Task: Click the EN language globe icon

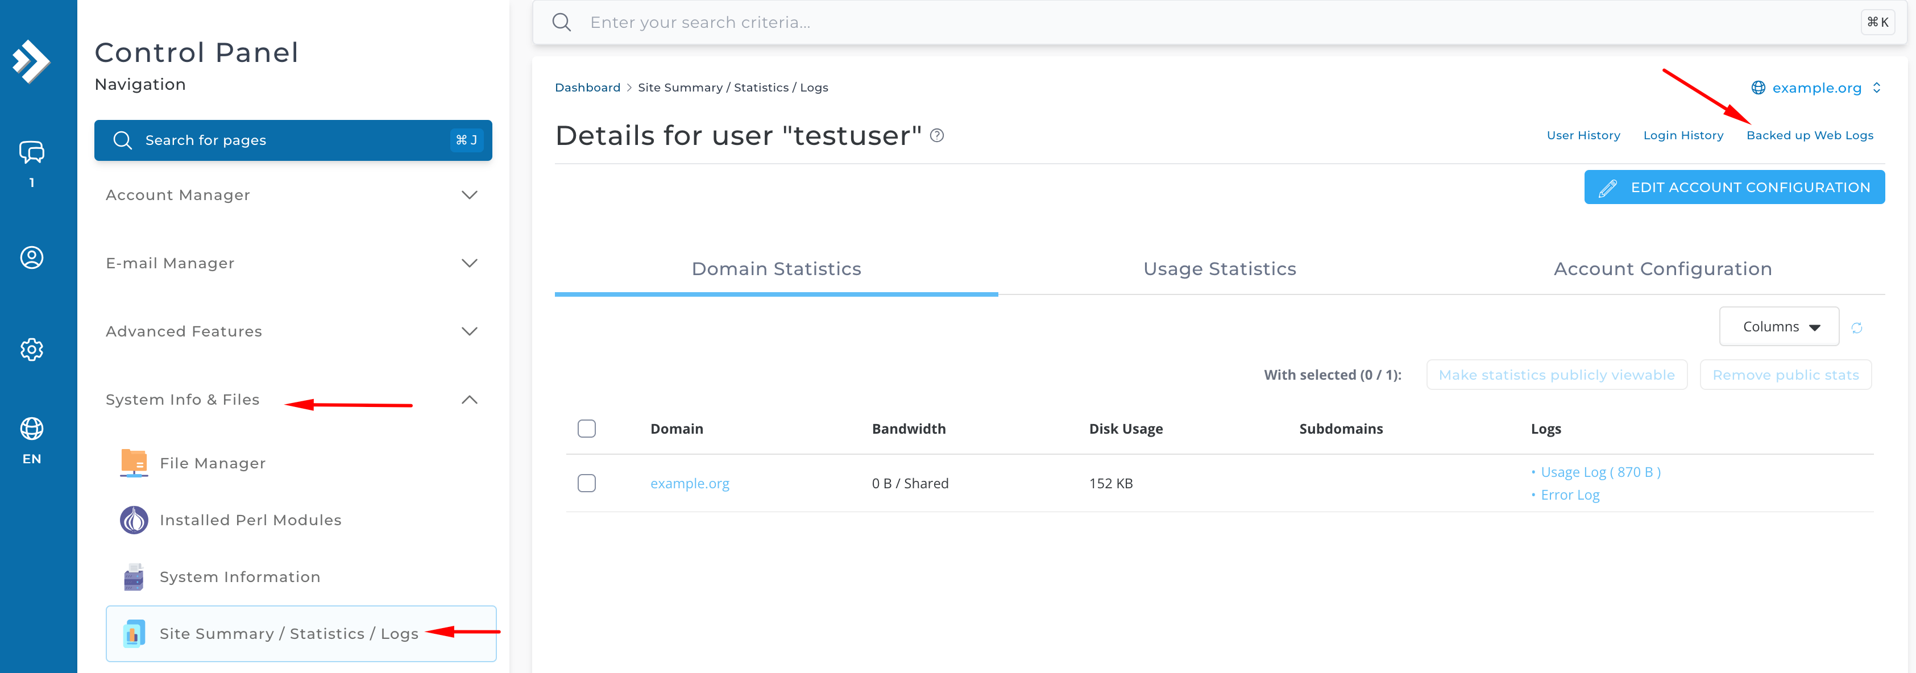Action: click(31, 429)
